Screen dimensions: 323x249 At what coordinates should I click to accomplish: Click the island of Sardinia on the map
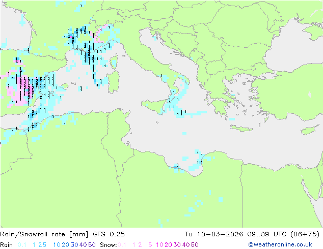click(114, 82)
